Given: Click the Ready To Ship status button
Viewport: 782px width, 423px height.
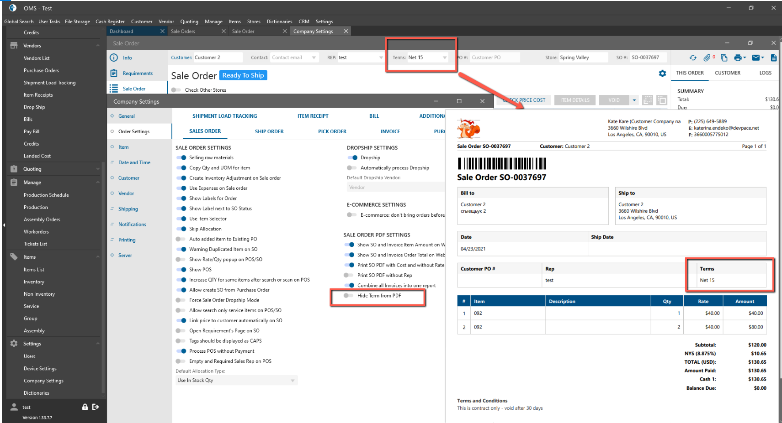Looking at the screenshot, I should (x=243, y=75).
